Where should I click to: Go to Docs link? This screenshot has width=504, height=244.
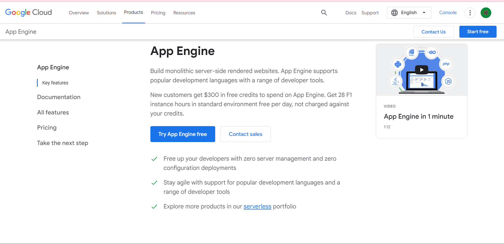[351, 13]
